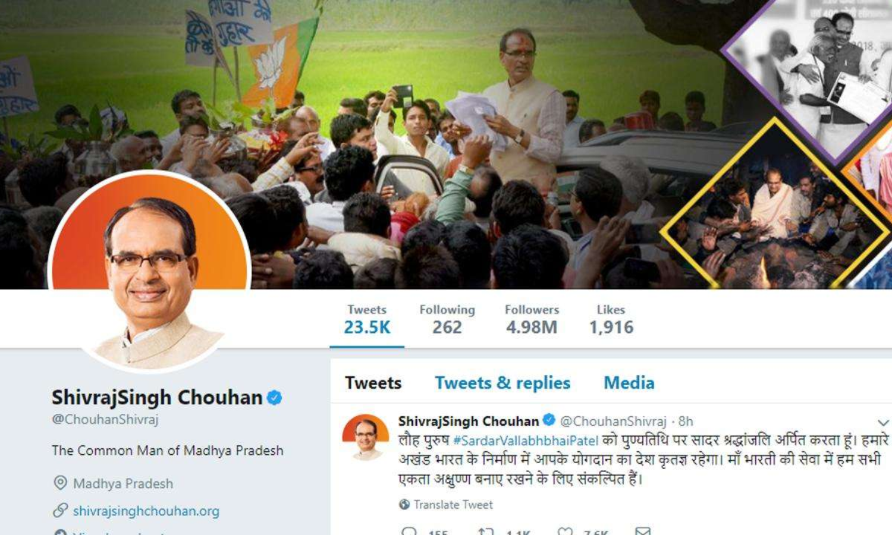Select the Tweets tab in timeline
This screenshot has height=535, width=892.
pyautogui.click(x=373, y=383)
